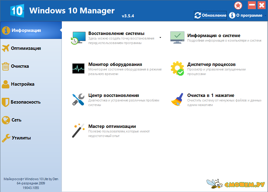Screen dimensions: 268x192
Task: Start Очистка в 1 нажатие
Action: (210, 95)
